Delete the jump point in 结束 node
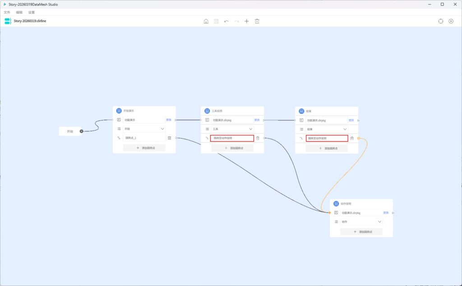The image size is (462, 286). (x=352, y=138)
